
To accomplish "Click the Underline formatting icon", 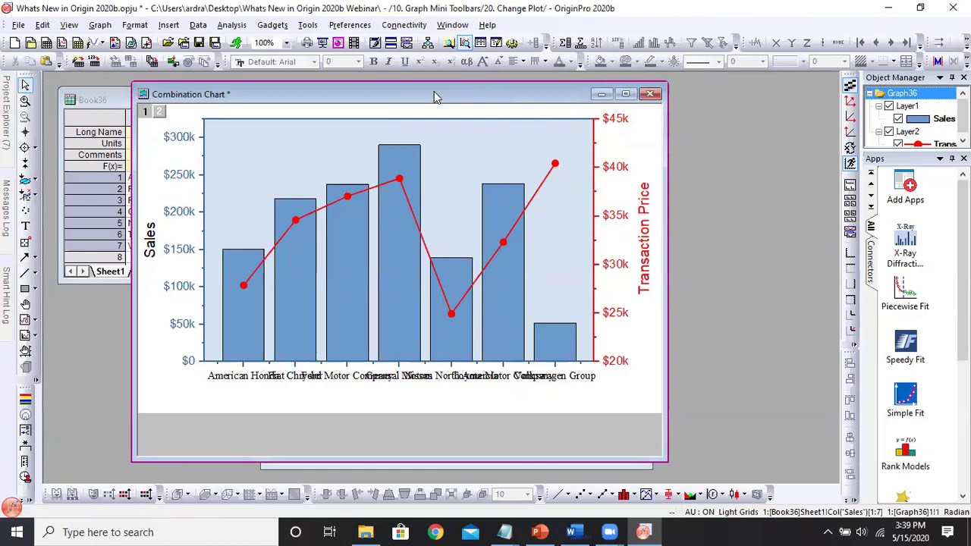I will click(404, 61).
